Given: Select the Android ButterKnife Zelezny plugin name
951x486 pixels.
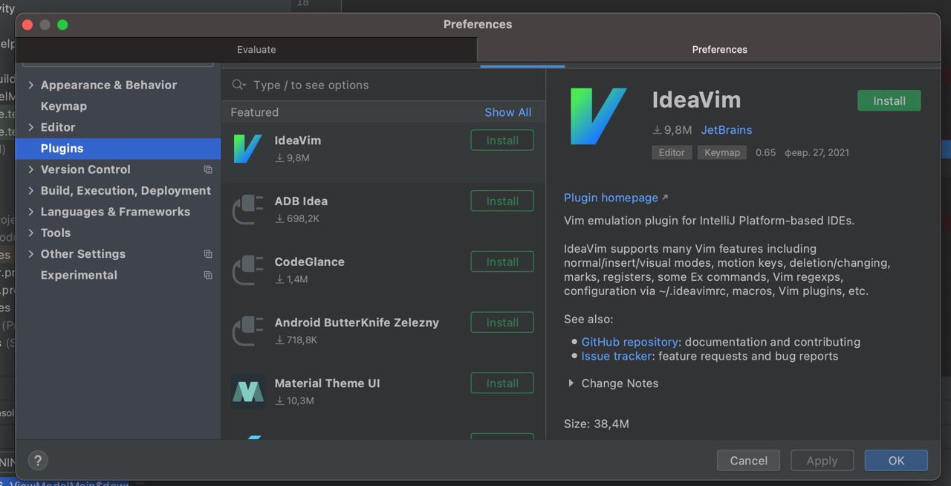Looking at the screenshot, I should [357, 323].
